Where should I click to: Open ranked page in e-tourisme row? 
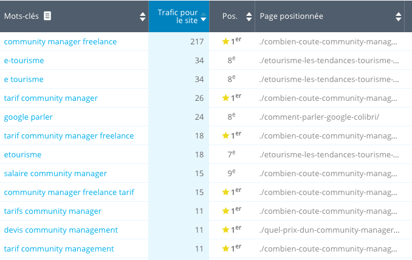[x=329, y=60]
